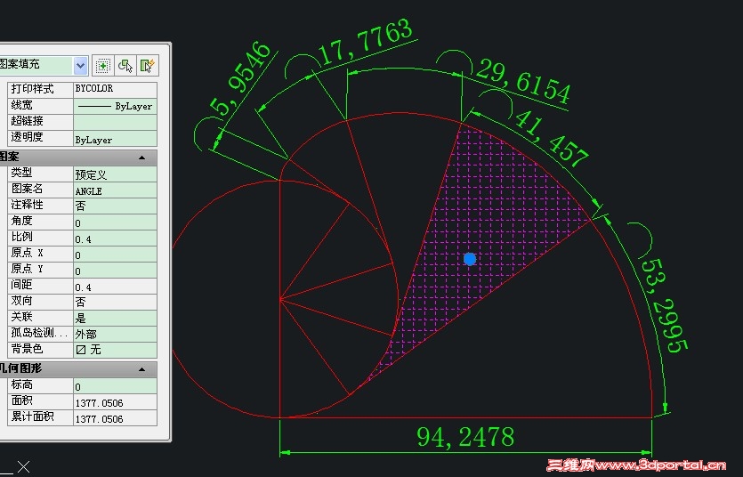
Task: Click the 孤岛检测 property label
Action: [41, 335]
